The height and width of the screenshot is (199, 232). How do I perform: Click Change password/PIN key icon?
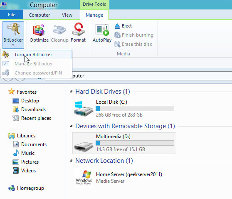(x=6, y=73)
